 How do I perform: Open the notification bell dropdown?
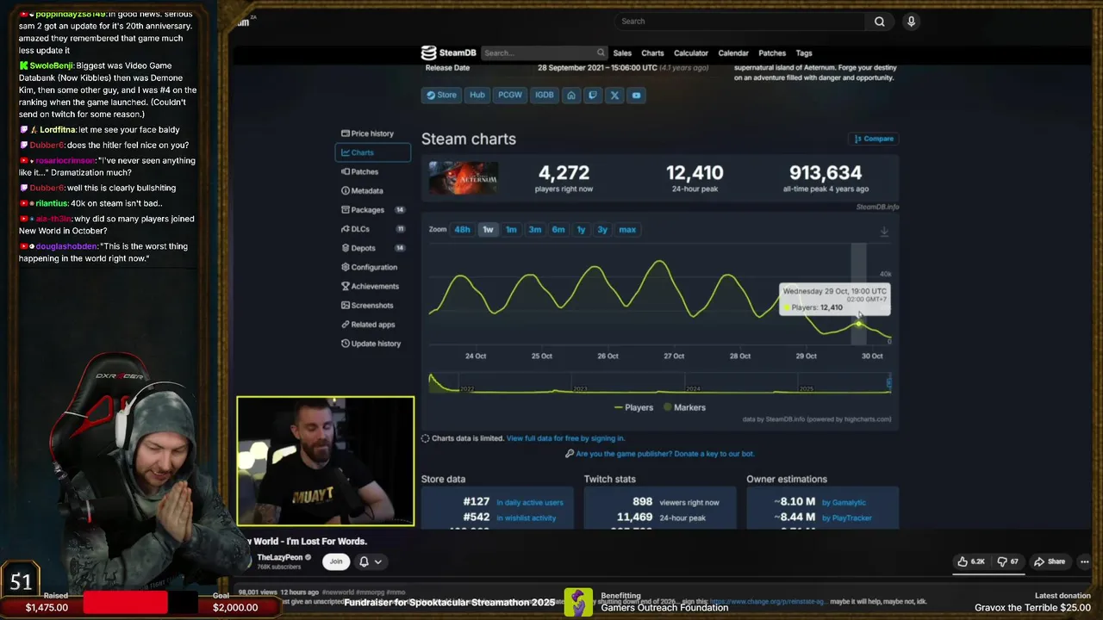pyautogui.click(x=370, y=561)
